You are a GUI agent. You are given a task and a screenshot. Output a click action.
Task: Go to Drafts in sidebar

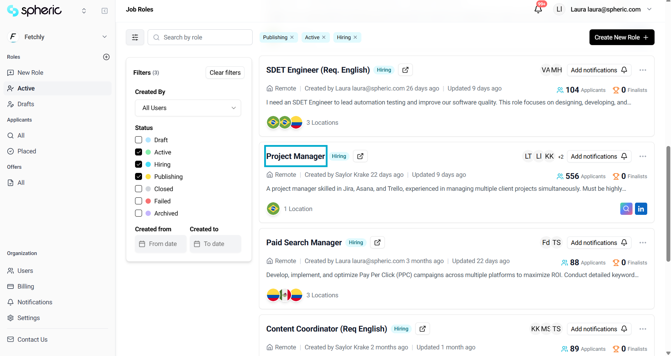(26, 104)
